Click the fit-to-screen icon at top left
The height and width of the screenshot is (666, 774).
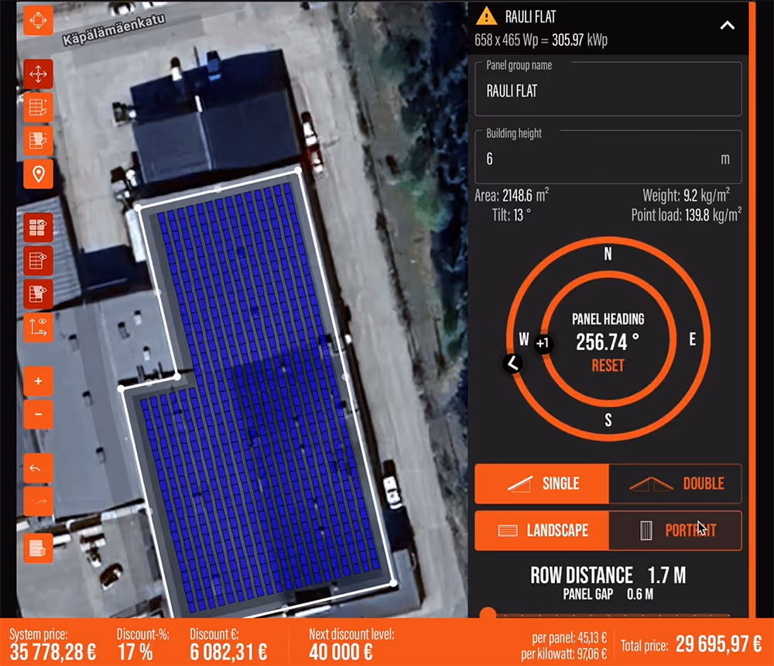click(38, 20)
